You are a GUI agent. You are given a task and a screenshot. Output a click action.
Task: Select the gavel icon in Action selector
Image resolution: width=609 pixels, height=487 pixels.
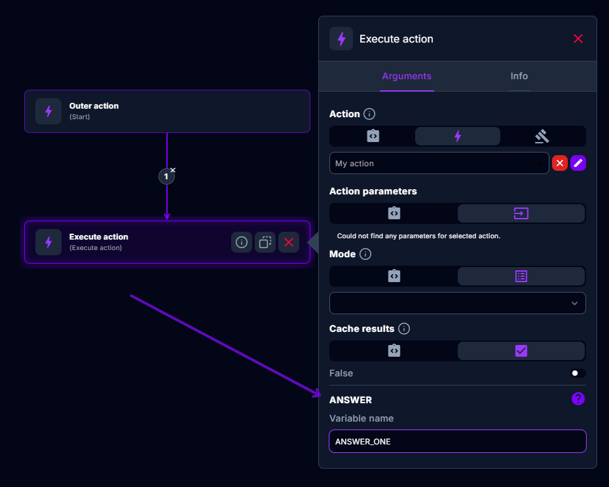coord(542,136)
